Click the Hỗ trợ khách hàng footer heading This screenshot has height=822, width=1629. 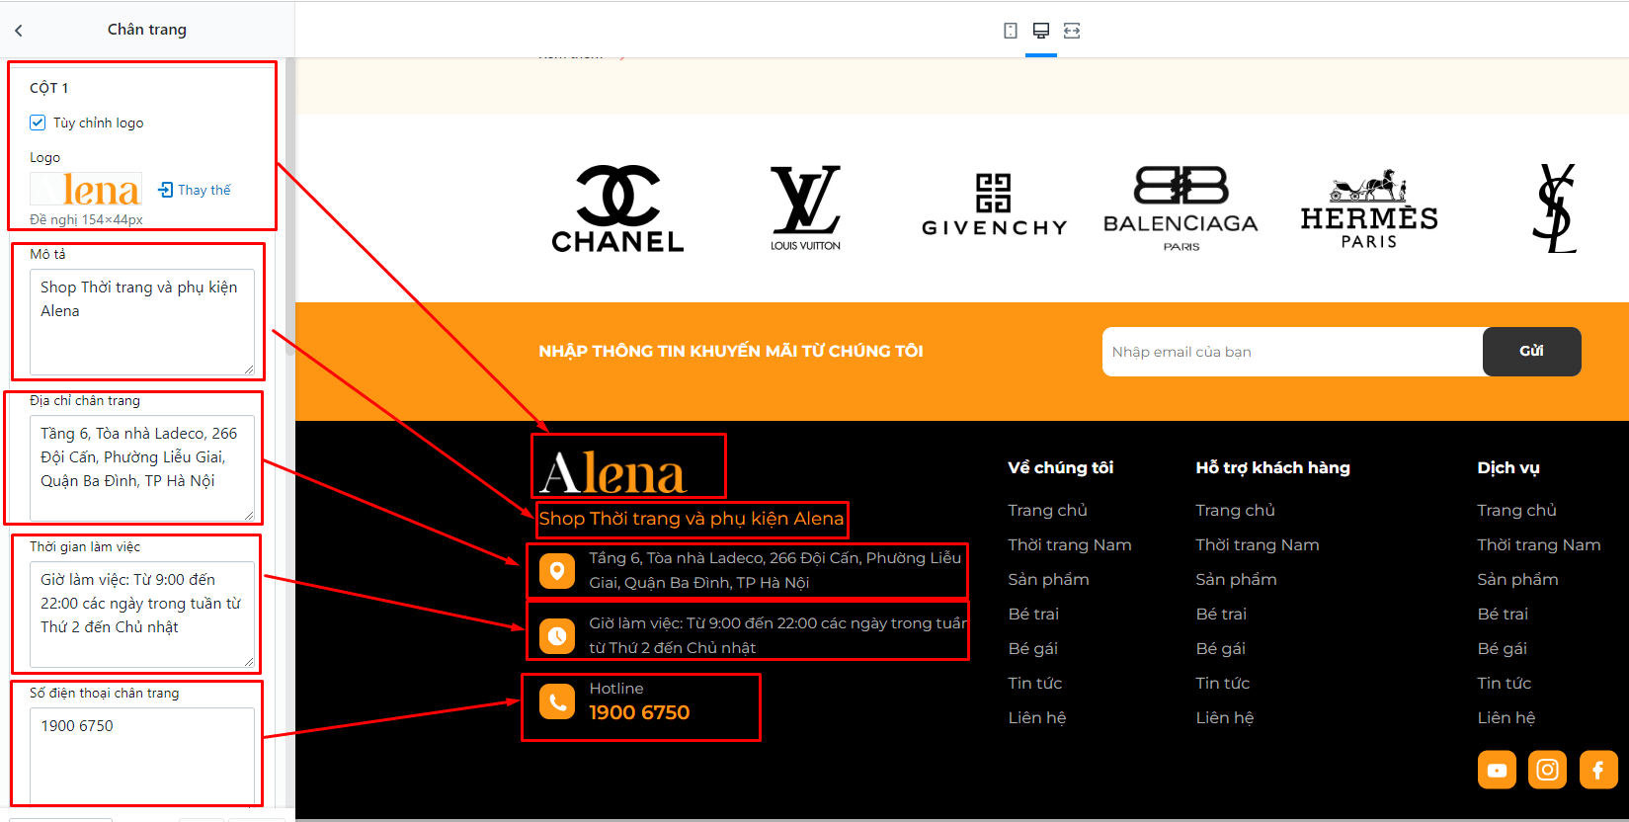[x=1272, y=467]
